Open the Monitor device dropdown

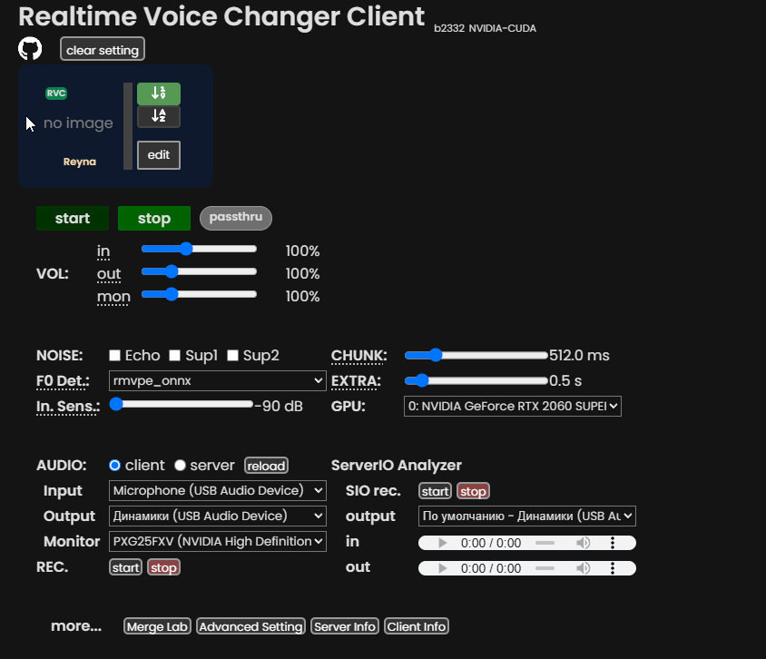click(x=218, y=541)
